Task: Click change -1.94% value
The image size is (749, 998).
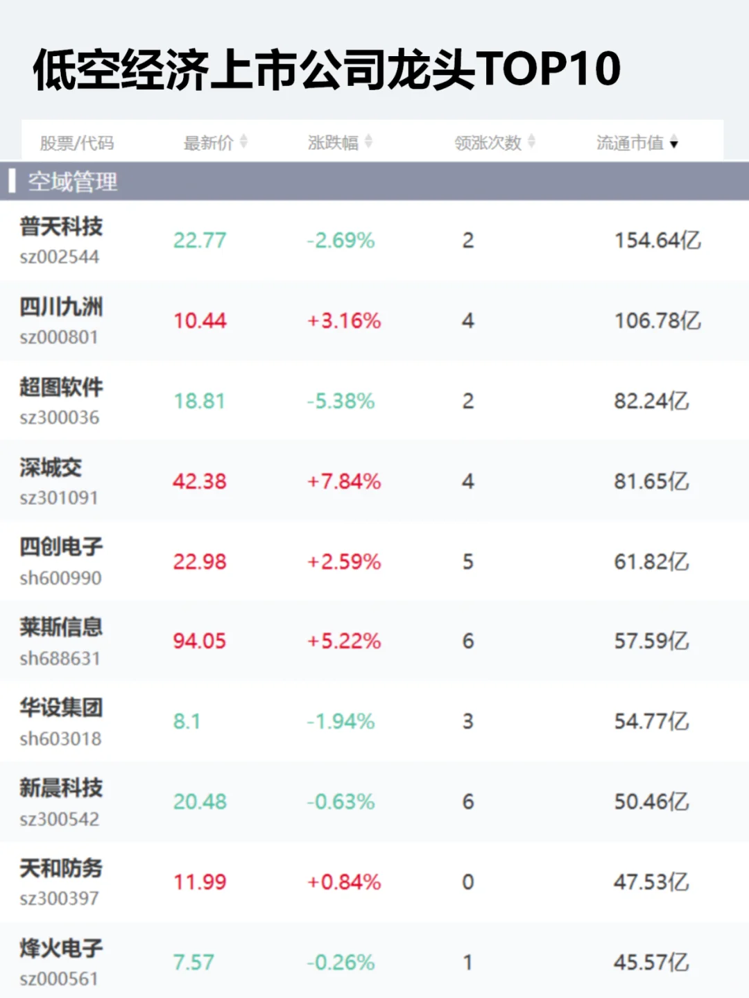Action: (x=341, y=722)
